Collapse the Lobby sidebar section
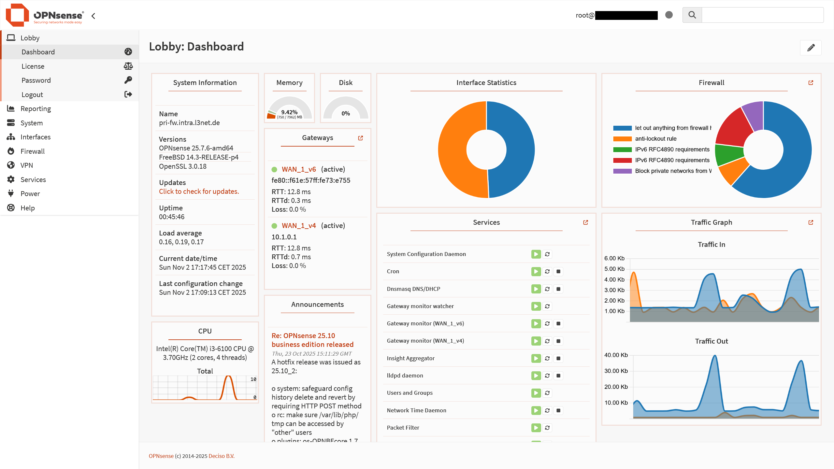Image resolution: width=834 pixels, height=469 pixels. coord(30,38)
